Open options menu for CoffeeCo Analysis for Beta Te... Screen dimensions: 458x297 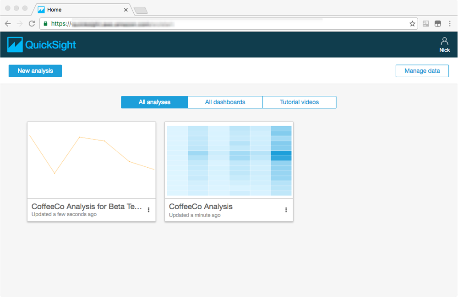pyautogui.click(x=149, y=210)
